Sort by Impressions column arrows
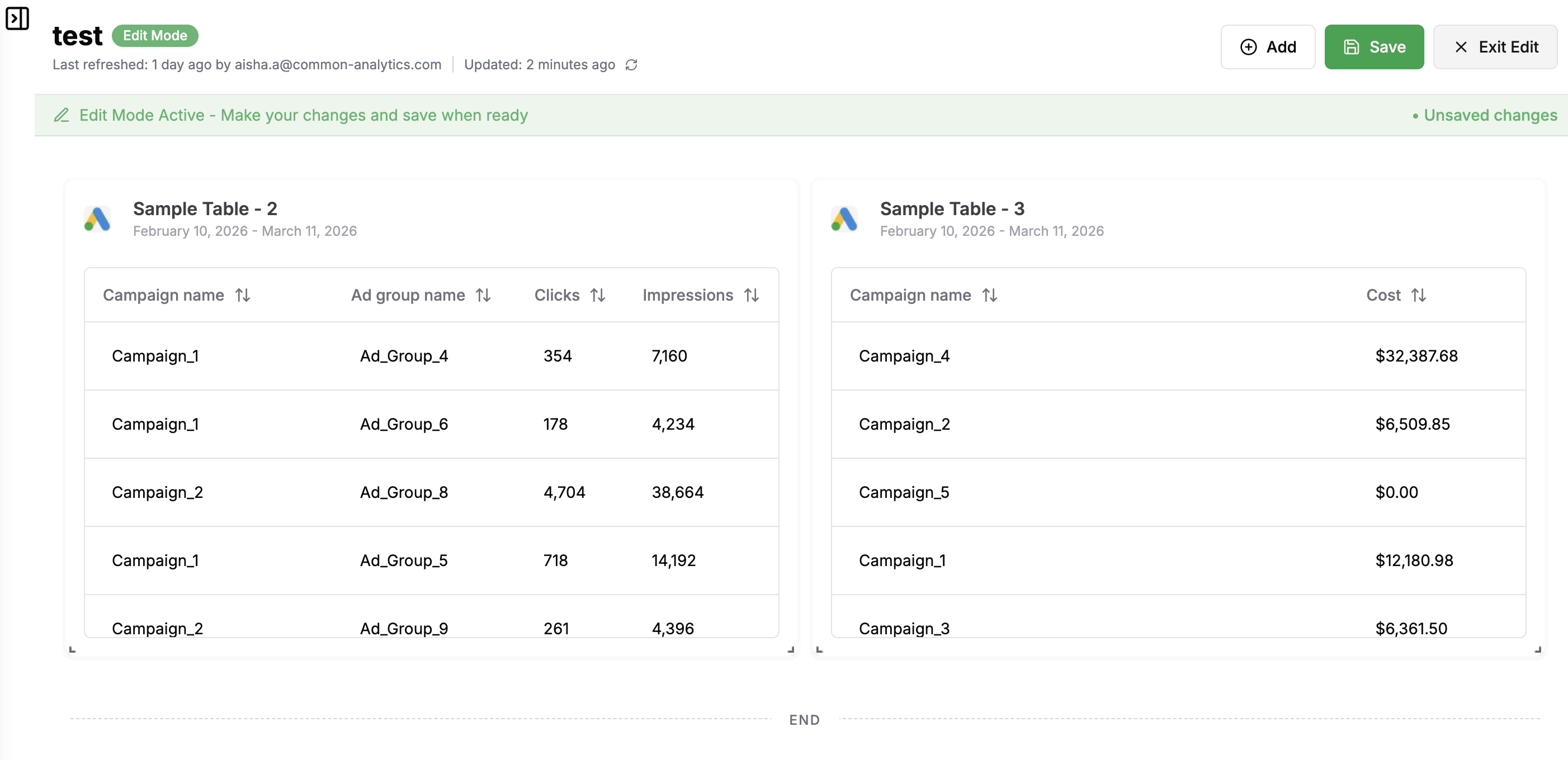The image size is (1568, 760). 752,295
